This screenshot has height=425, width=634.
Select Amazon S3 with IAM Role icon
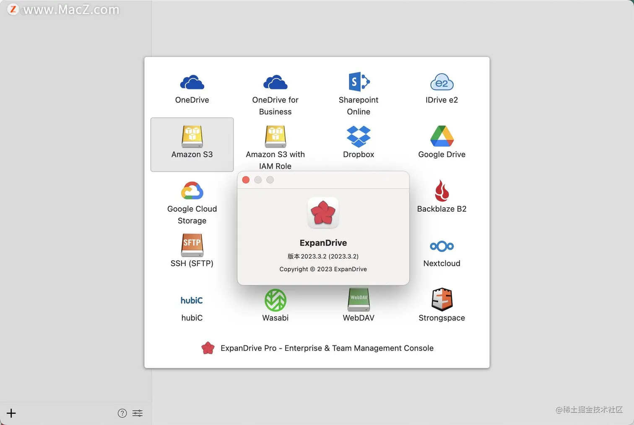tap(275, 136)
